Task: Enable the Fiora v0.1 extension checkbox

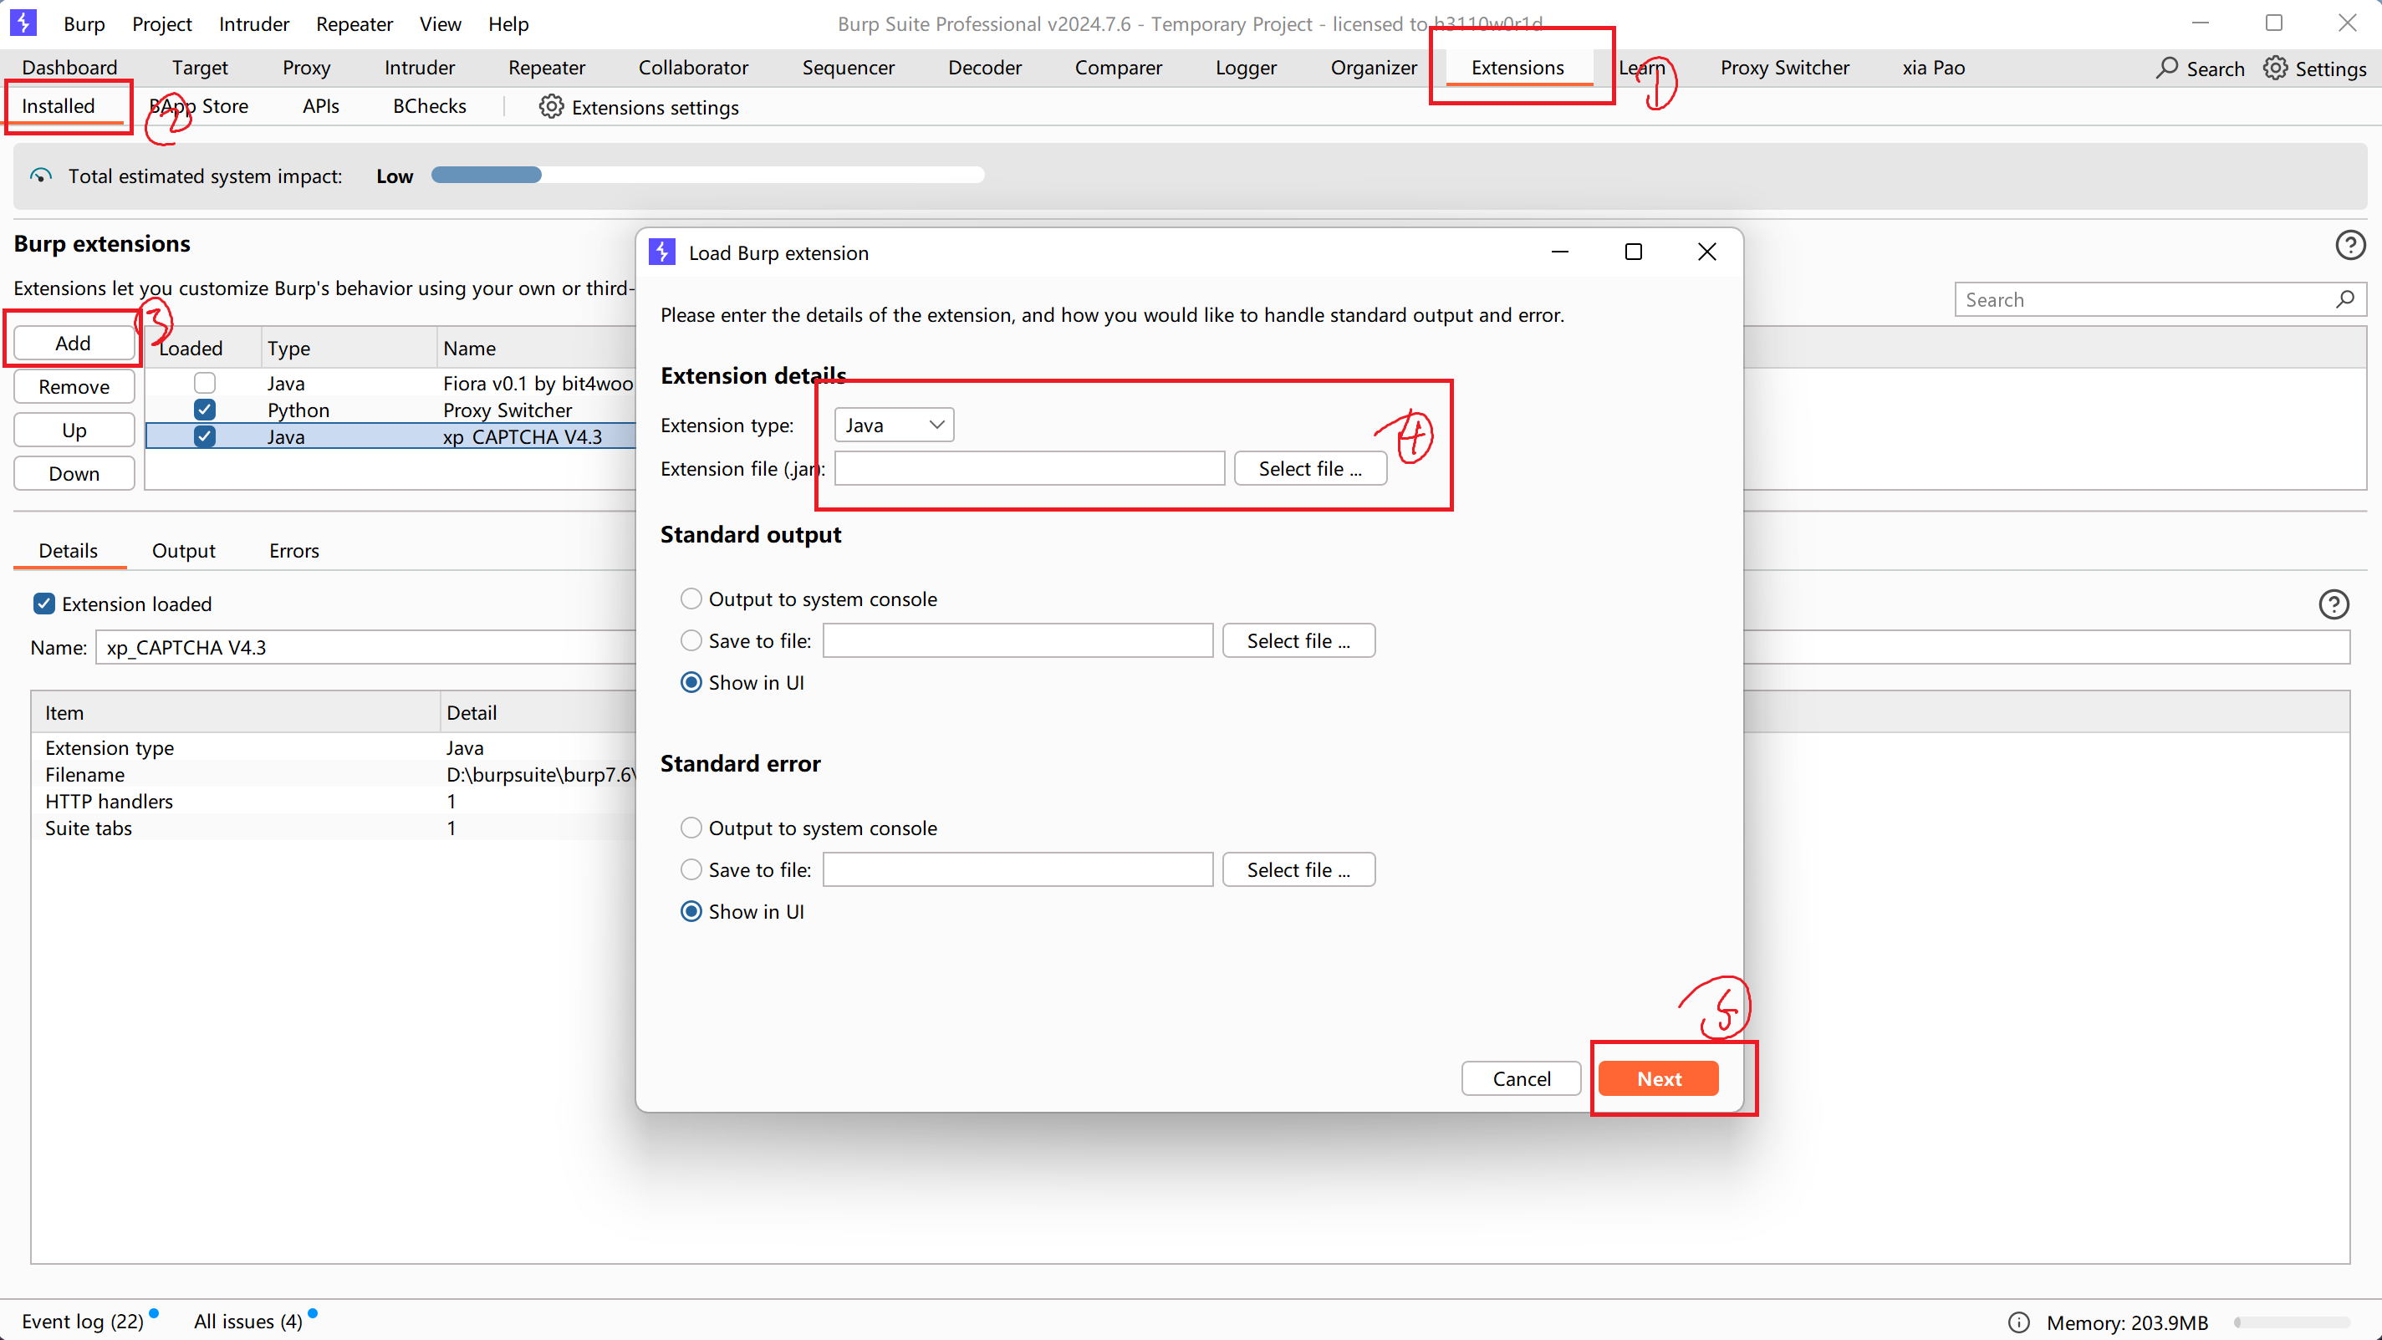Action: tap(204, 383)
